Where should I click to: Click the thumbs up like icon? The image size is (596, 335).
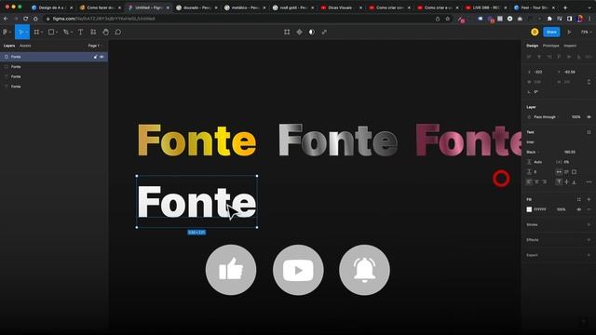click(x=231, y=270)
